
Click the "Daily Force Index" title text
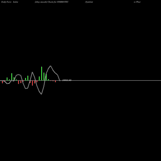coord(10,2)
